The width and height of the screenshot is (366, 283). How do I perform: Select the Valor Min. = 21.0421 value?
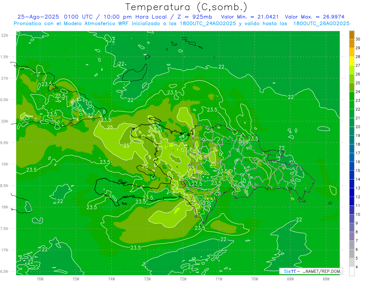tap(250, 17)
